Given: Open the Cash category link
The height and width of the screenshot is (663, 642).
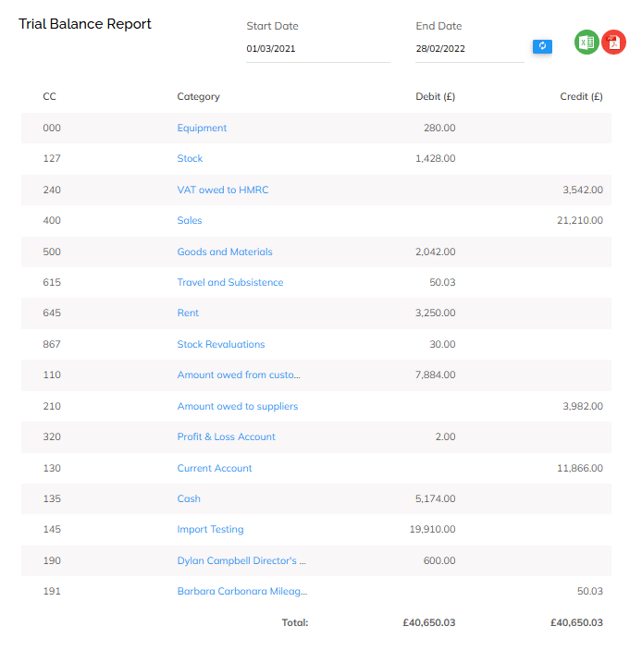Looking at the screenshot, I should 189,499.
